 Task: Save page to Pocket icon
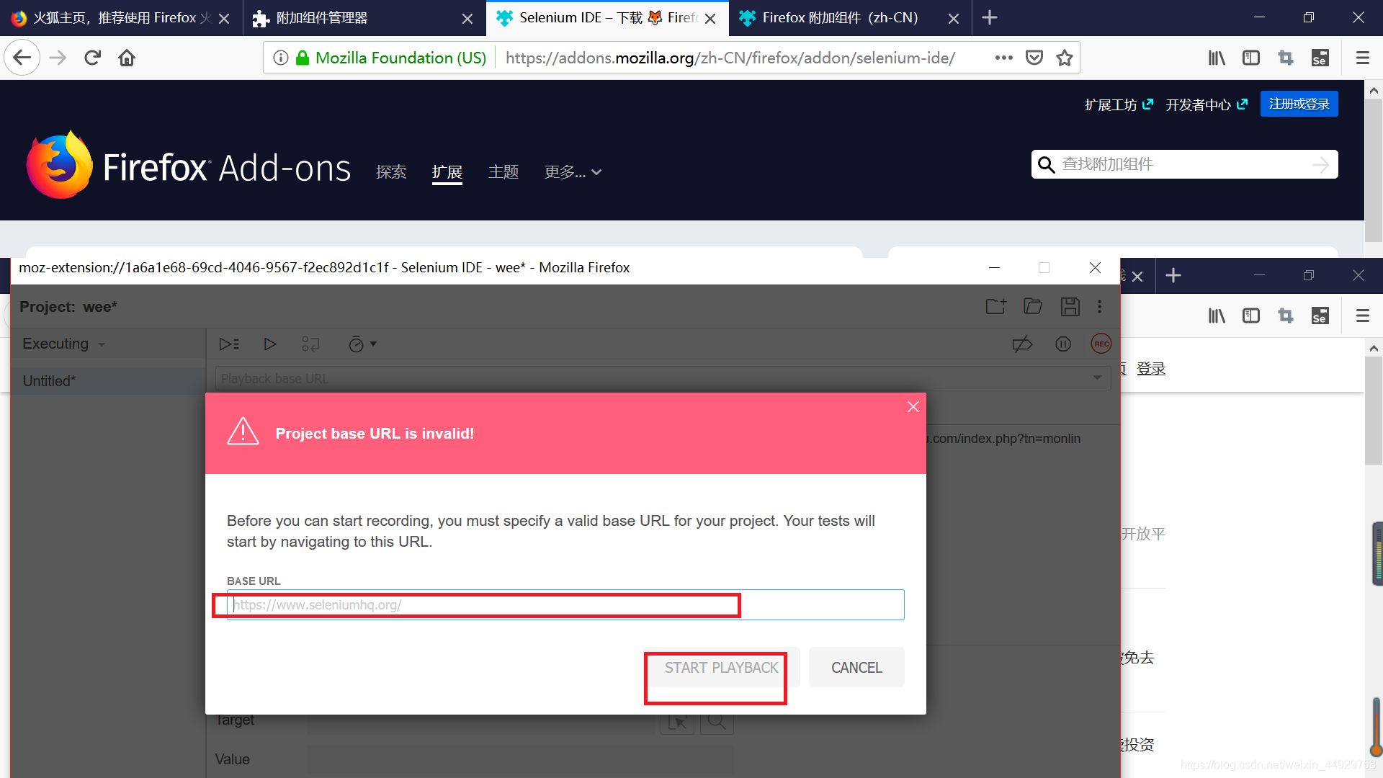coord(1034,58)
